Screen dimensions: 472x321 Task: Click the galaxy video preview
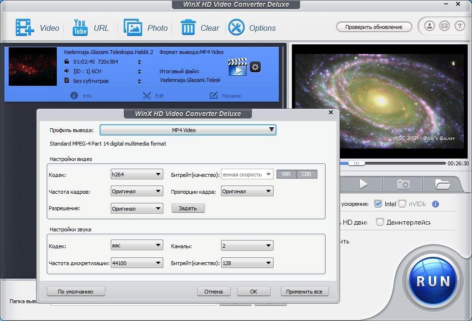pos(380,101)
